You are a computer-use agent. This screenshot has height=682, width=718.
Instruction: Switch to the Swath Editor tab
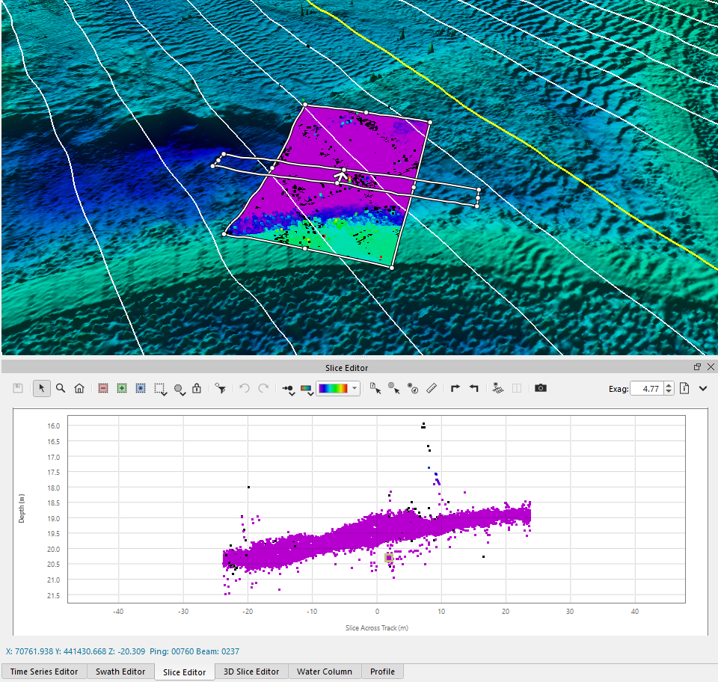click(120, 672)
